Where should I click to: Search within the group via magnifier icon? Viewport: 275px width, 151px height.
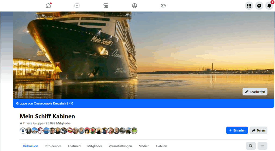coord(251,146)
